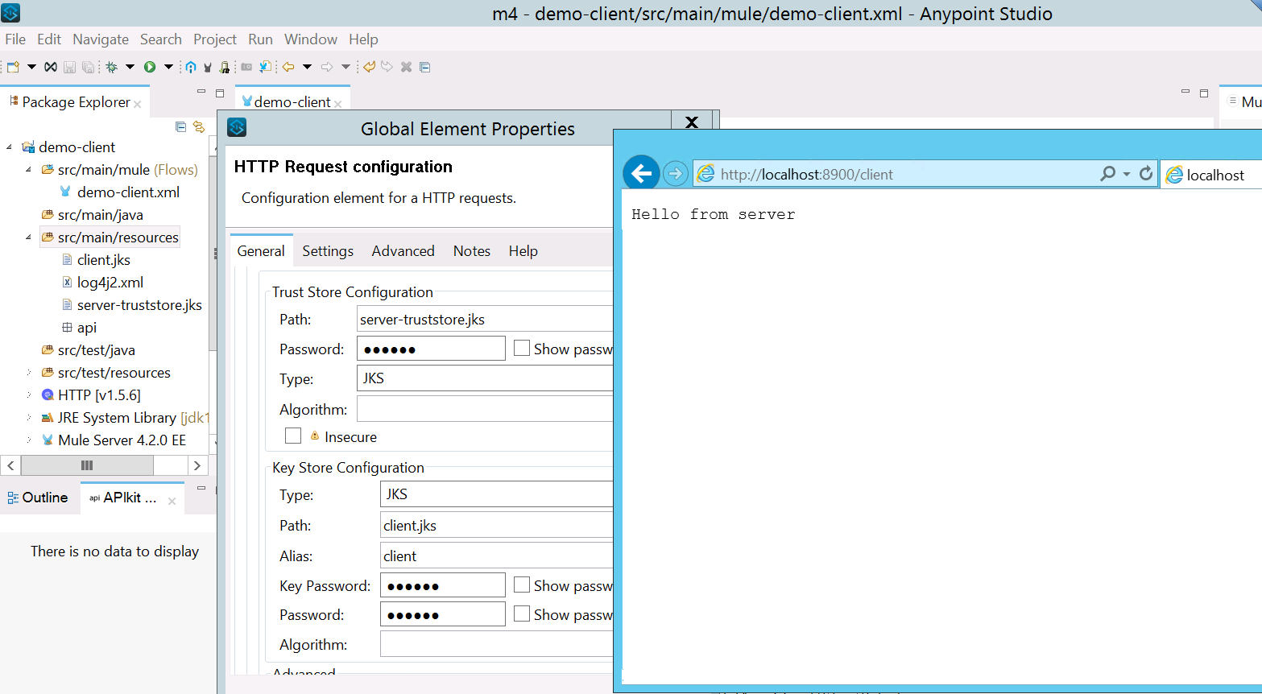Click the infinity-shaped toolbar icon
Viewport: 1262px width, 694px height.
coord(51,67)
